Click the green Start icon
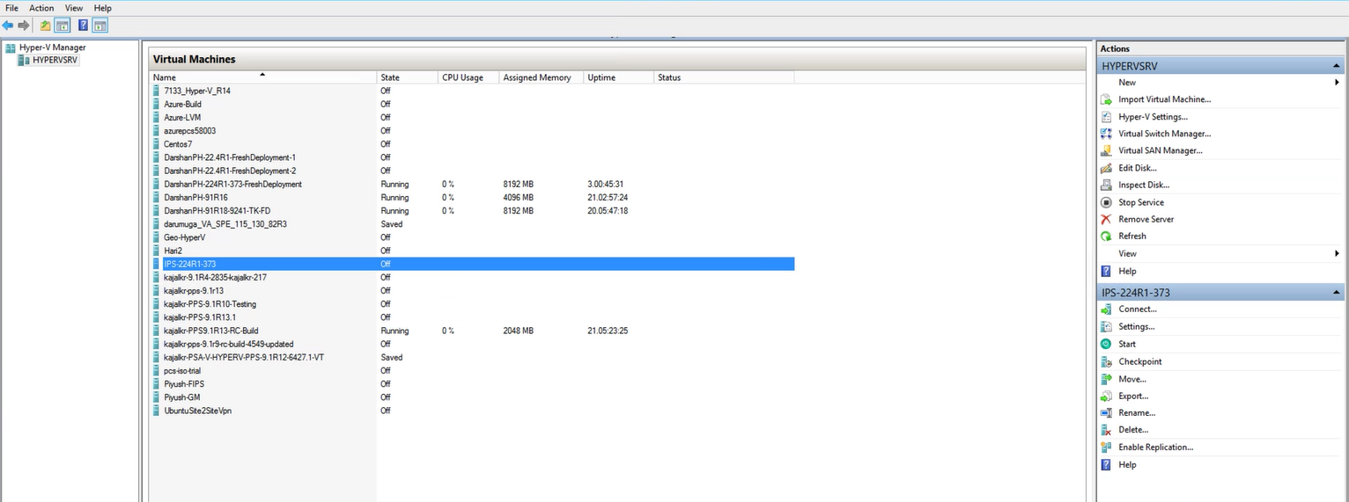The image size is (1349, 502). (1107, 344)
